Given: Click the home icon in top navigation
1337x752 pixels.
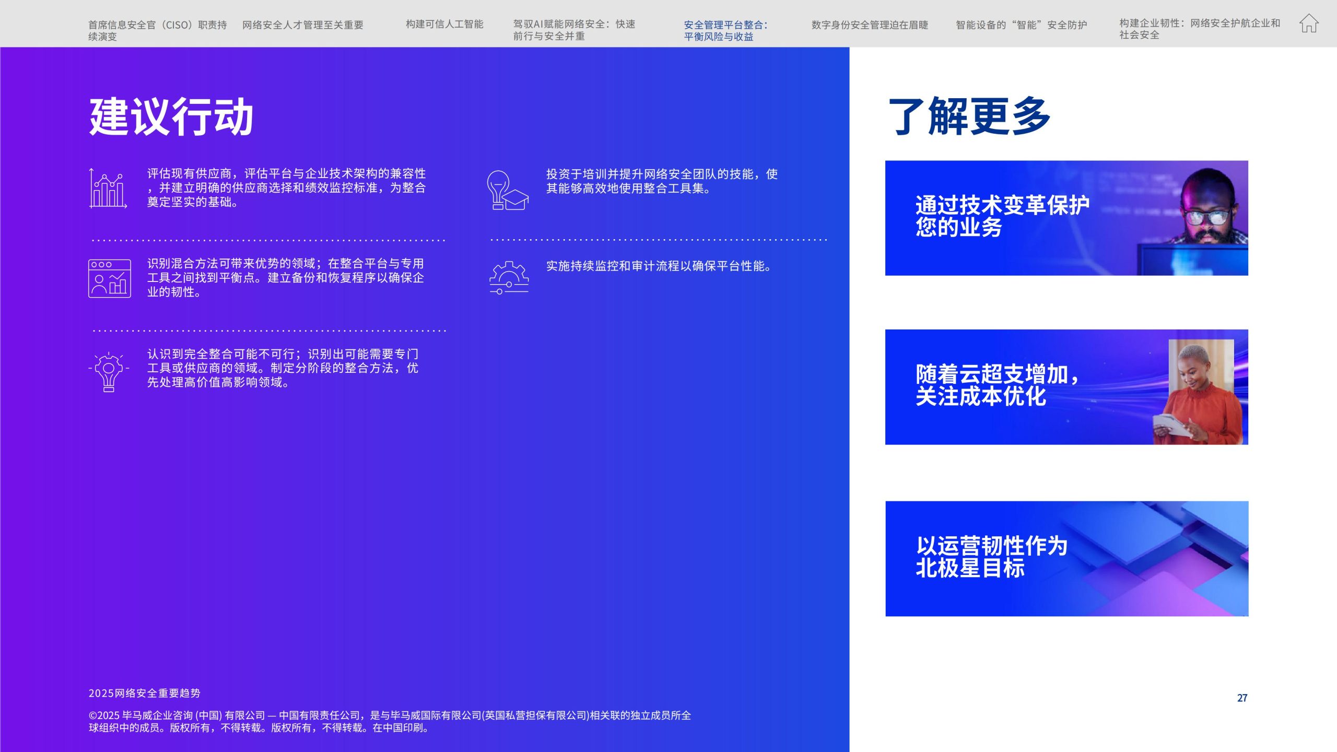Looking at the screenshot, I should 1308,23.
